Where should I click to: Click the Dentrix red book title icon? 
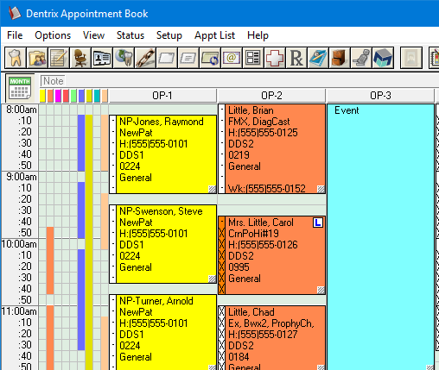click(x=15, y=13)
